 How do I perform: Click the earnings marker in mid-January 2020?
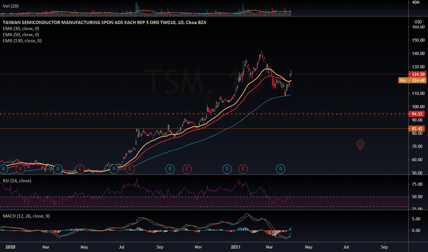click(x=20, y=169)
